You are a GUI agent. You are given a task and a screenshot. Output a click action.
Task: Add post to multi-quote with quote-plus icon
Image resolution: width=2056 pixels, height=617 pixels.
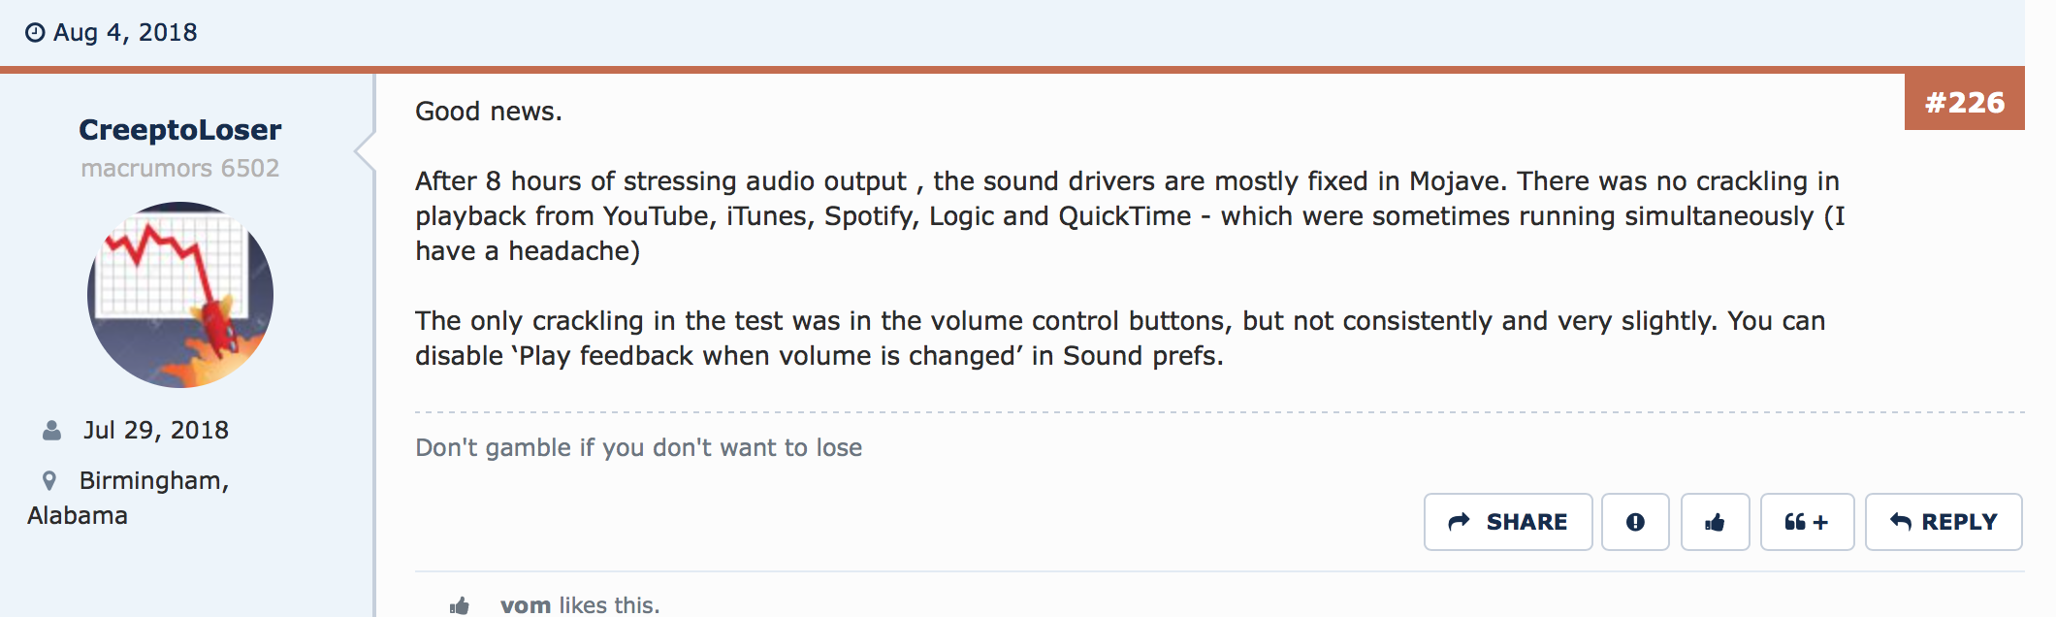pos(1807,522)
